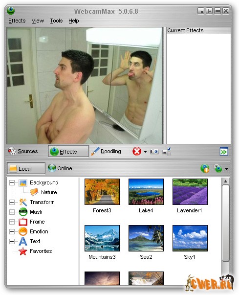Click the red X remove effects icon
239x295 pixels.
(137, 151)
